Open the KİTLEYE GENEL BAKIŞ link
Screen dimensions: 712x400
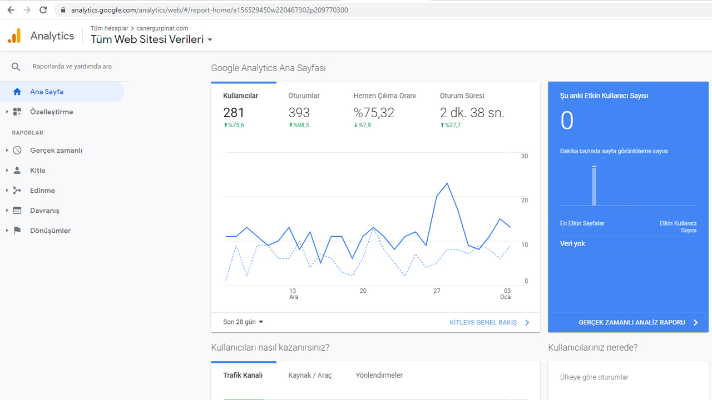483,322
